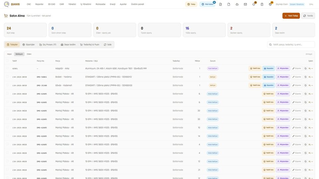The image size is (319, 179).
Task: Click Müşteriden in the quantity 31 row
Action: click(x=283, y=170)
